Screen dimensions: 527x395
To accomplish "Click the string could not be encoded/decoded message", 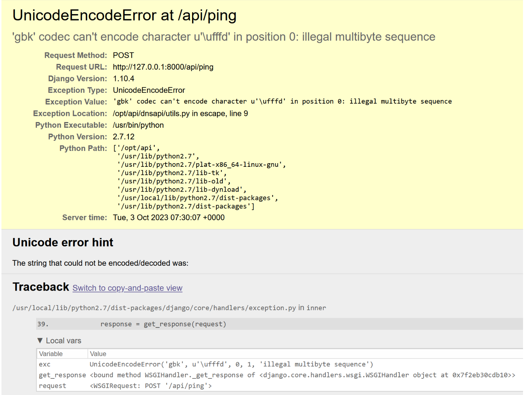I will click(x=100, y=263).
